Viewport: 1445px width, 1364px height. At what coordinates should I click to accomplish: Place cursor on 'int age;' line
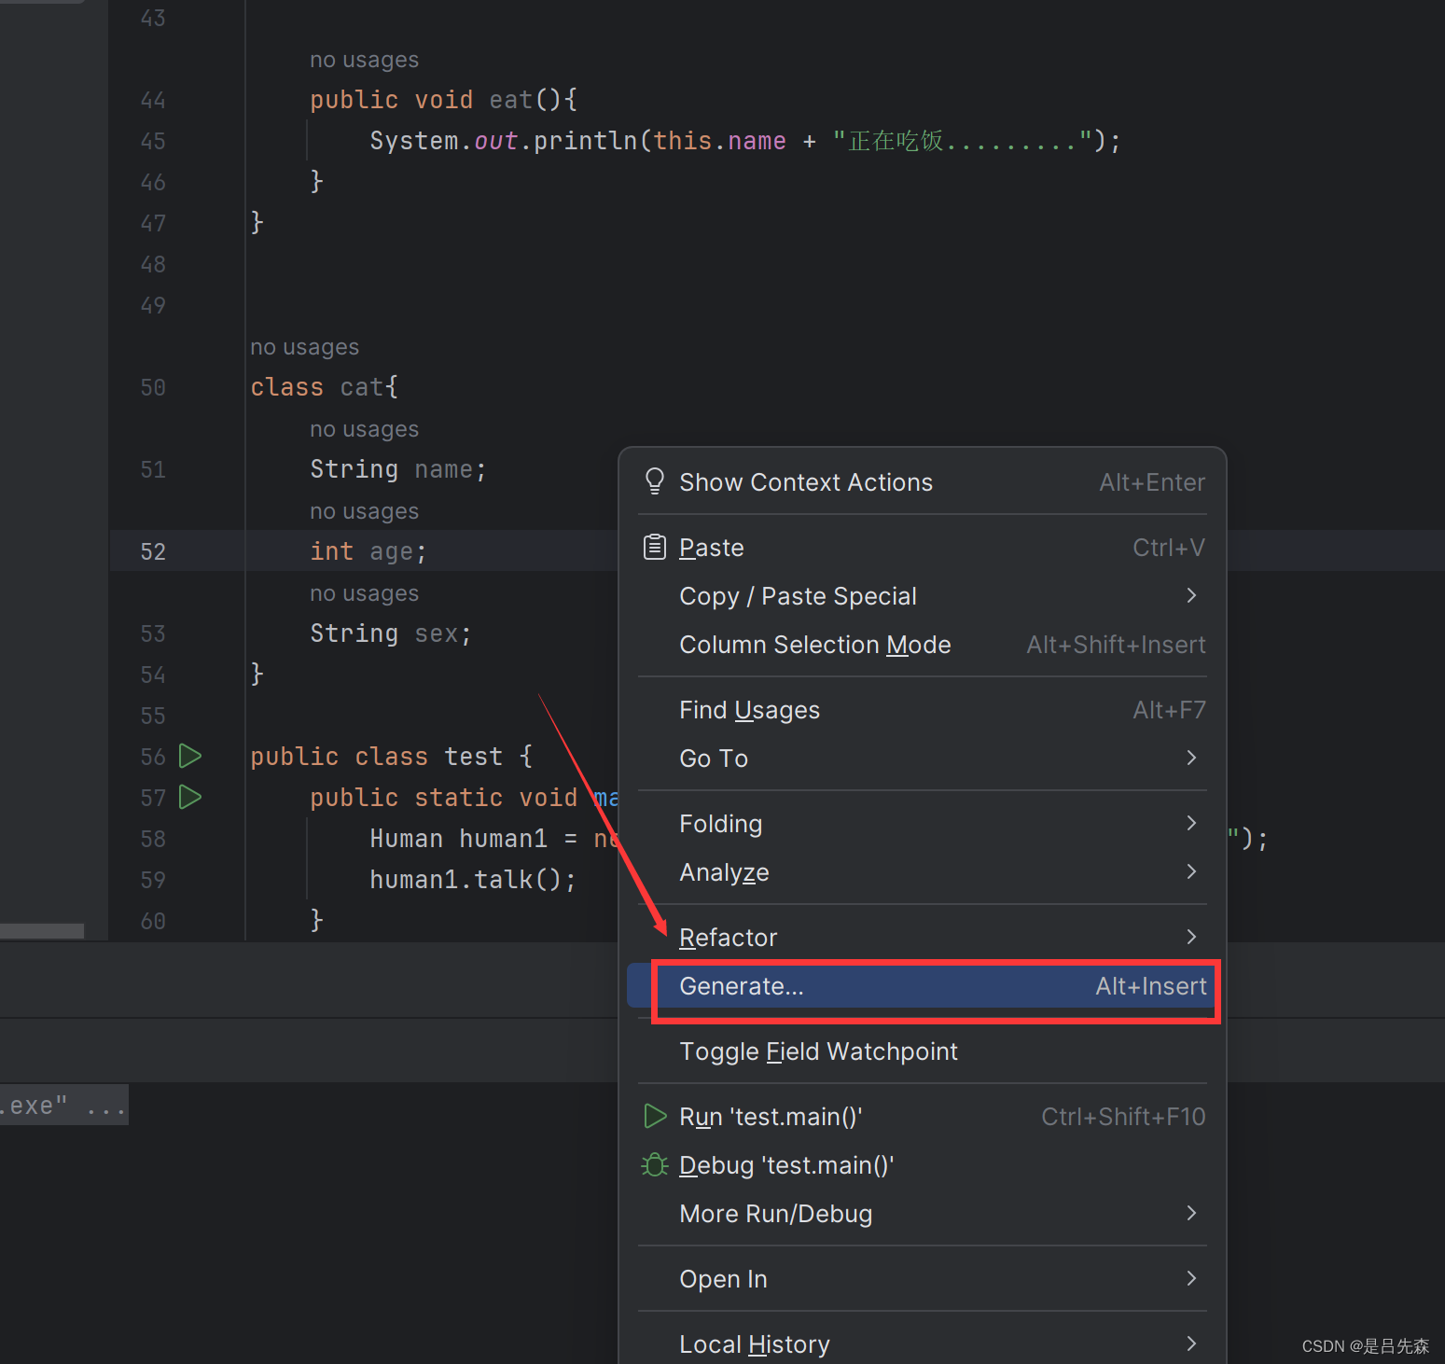368,551
